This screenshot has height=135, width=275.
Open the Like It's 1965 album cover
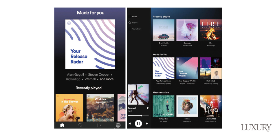click(x=211, y=106)
